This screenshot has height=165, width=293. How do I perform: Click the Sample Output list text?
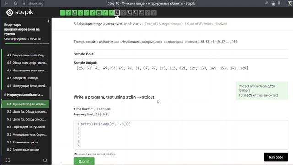pyautogui.click(x=163, y=68)
